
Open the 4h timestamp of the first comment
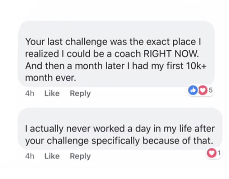pos(30,93)
